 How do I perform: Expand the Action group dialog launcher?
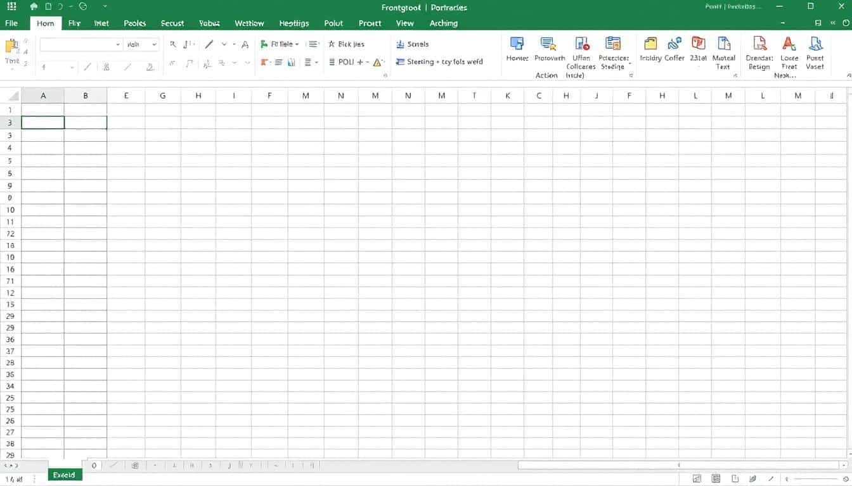[x=631, y=75]
